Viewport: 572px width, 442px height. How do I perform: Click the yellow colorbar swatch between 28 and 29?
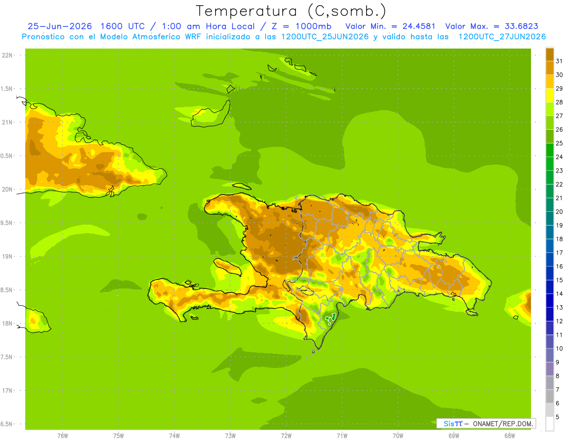[x=550, y=95]
